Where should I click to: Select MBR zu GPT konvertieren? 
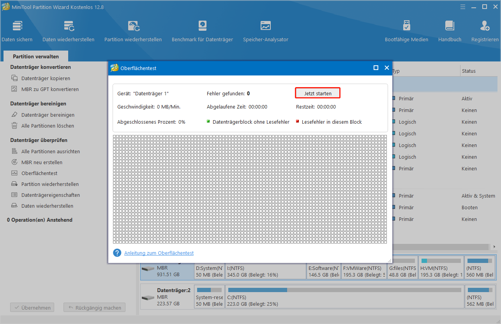click(50, 89)
